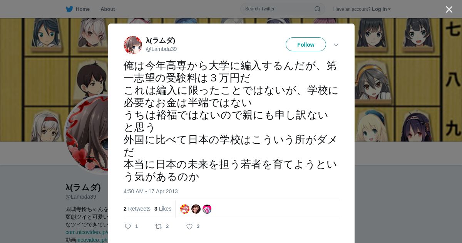Follow the λ(ラムダ) account
The width and height of the screenshot is (462, 243).
coord(306,45)
